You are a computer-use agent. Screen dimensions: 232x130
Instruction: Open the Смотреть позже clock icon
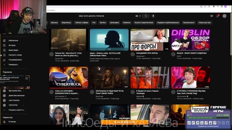click(4, 55)
